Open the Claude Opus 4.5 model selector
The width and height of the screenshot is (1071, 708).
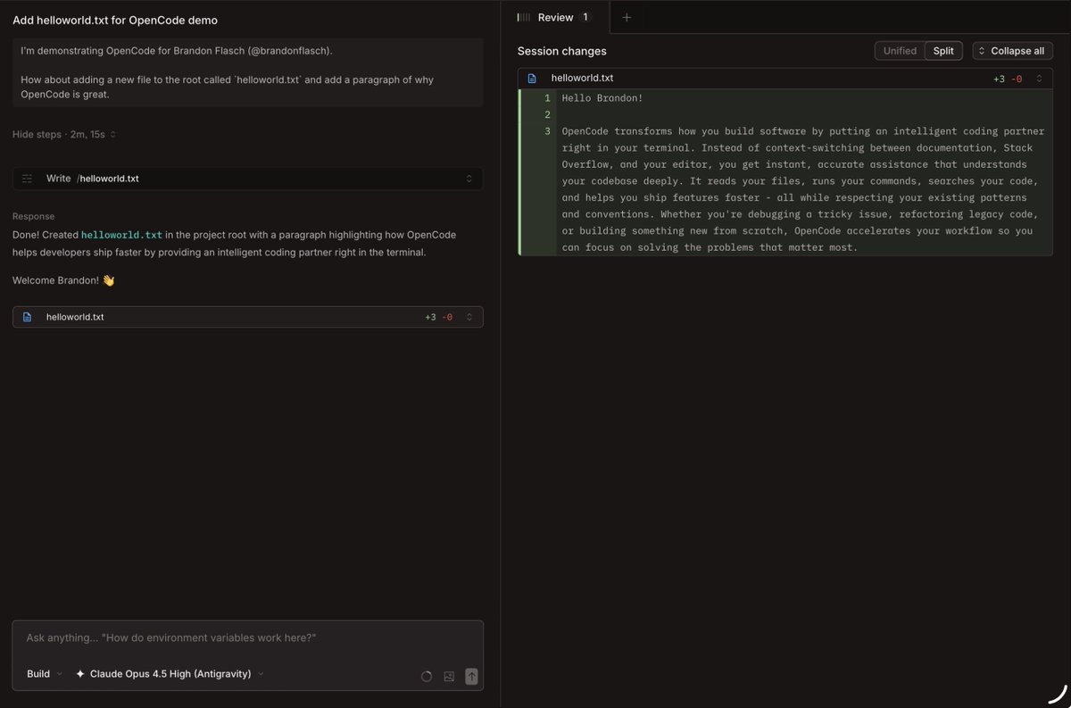click(x=170, y=674)
